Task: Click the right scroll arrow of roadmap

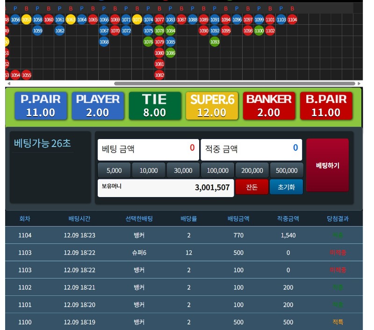Action: 360,84
